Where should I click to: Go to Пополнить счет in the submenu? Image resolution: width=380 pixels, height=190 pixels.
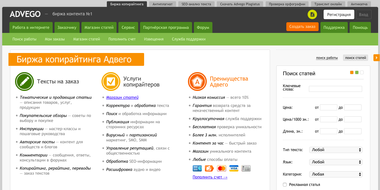(122, 39)
